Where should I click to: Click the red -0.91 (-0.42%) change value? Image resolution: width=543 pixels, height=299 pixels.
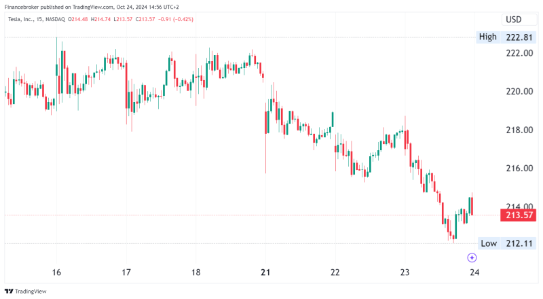(x=174, y=19)
